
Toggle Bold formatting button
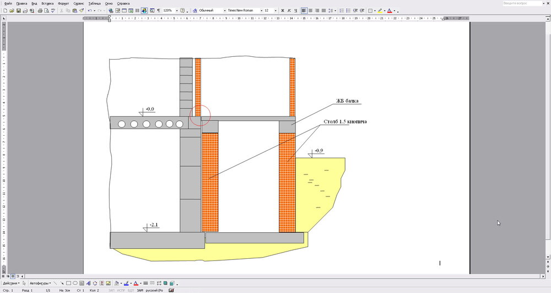[283, 10]
